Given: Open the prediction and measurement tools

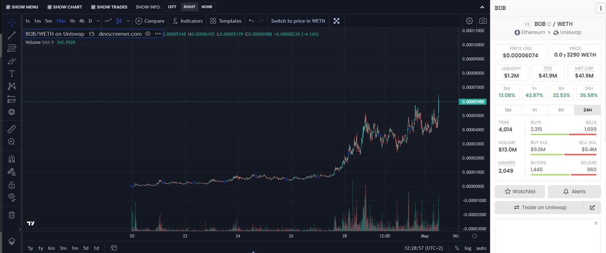Looking at the screenshot, I should pyautogui.click(x=12, y=99).
